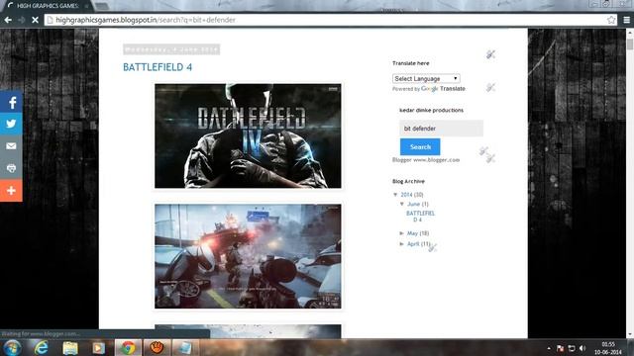Screen dimensions: 634x356
Task: Open BATTLEFIELD 4 link in Blog Archive
Action: click(420, 217)
